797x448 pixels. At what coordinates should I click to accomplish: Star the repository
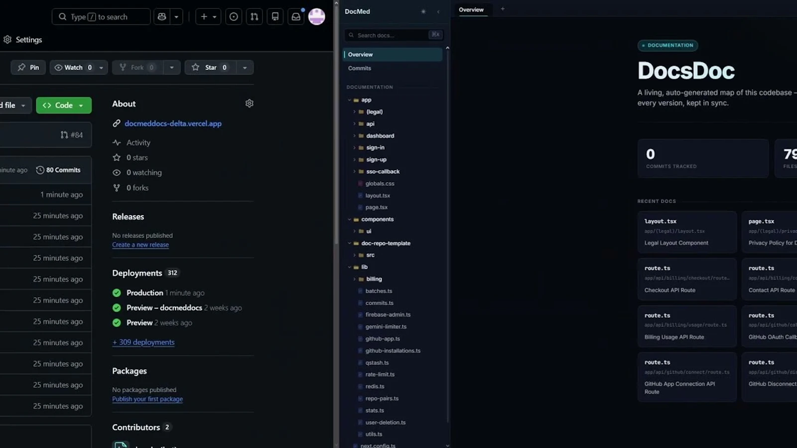click(210, 68)
